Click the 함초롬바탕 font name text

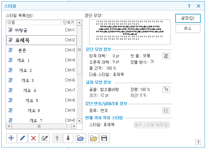110,89
